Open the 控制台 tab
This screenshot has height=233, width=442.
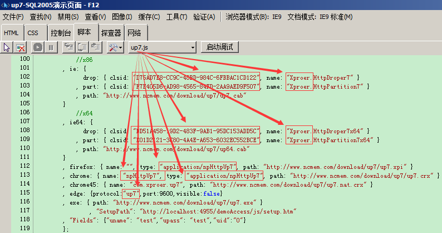[61, 33]
